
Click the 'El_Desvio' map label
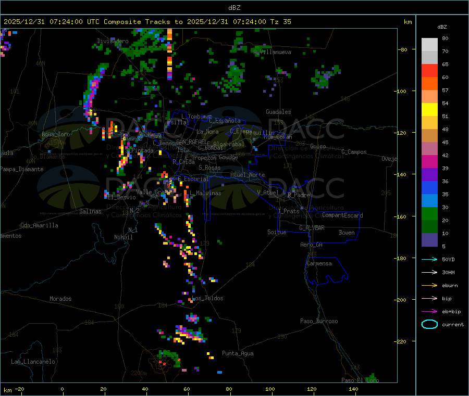click(x=121, y=197)
